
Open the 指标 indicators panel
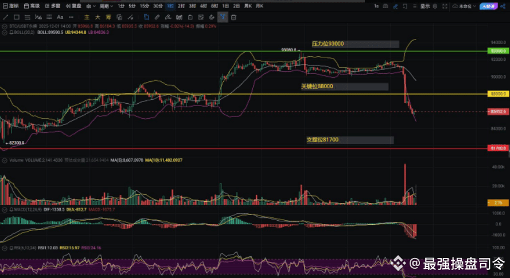point(11,6)
